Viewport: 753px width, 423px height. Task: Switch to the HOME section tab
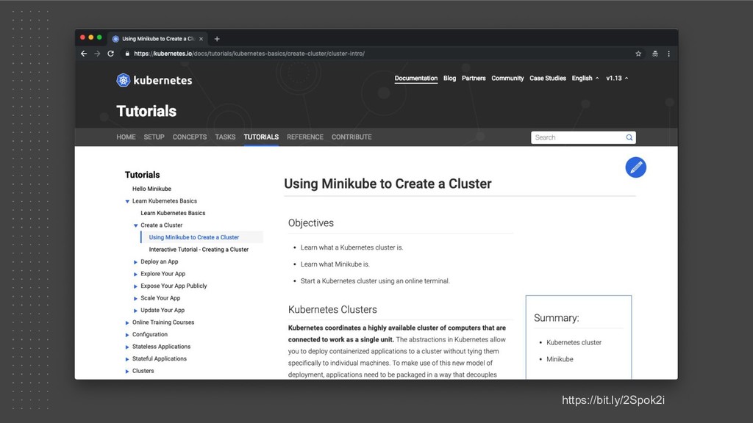point(126,137)
